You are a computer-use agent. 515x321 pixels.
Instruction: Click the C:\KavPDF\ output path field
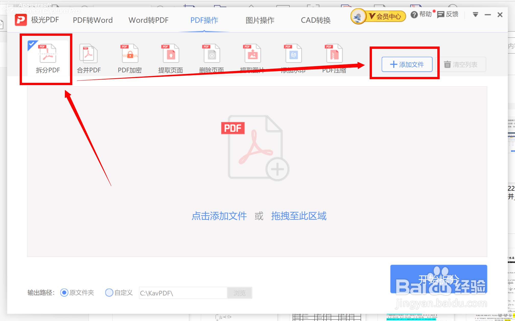click(x=183, y=293)
